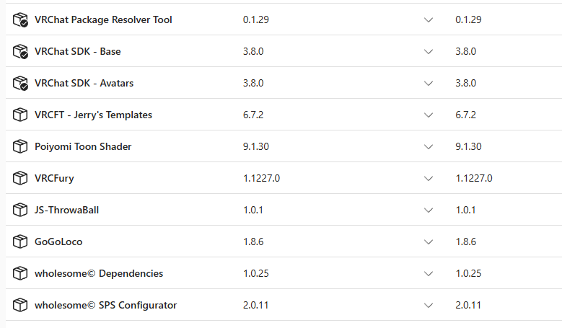Click the Poiyomi Toon Shader package icon
Image resolution: width=562 pixels, height=328 pixels.
point(19,147)
